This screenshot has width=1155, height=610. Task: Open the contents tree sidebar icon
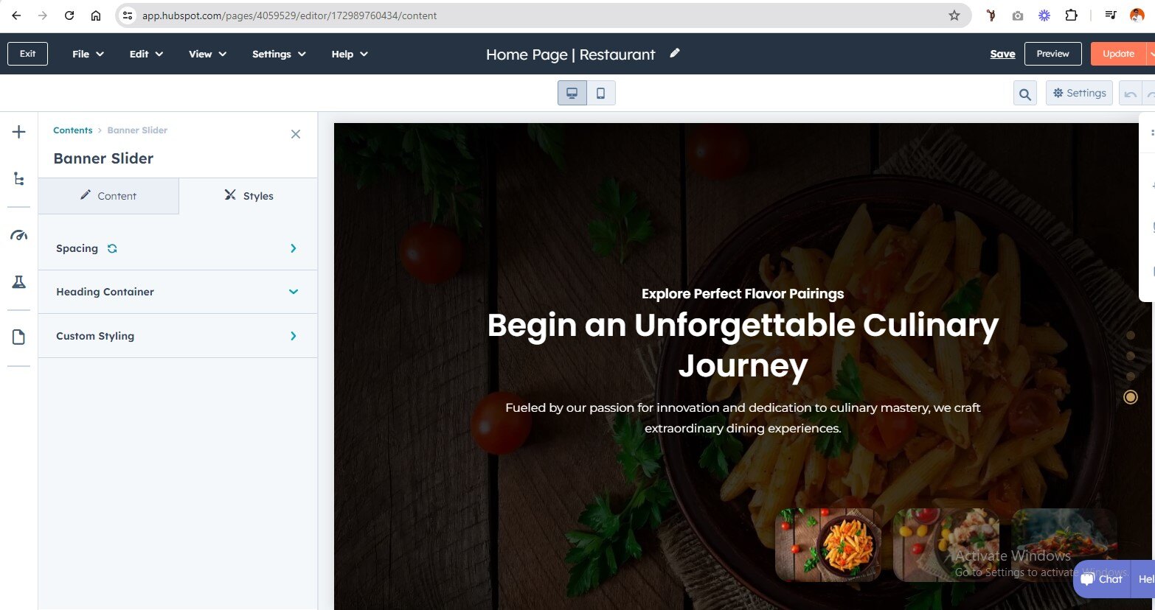[x=19, y=179]
